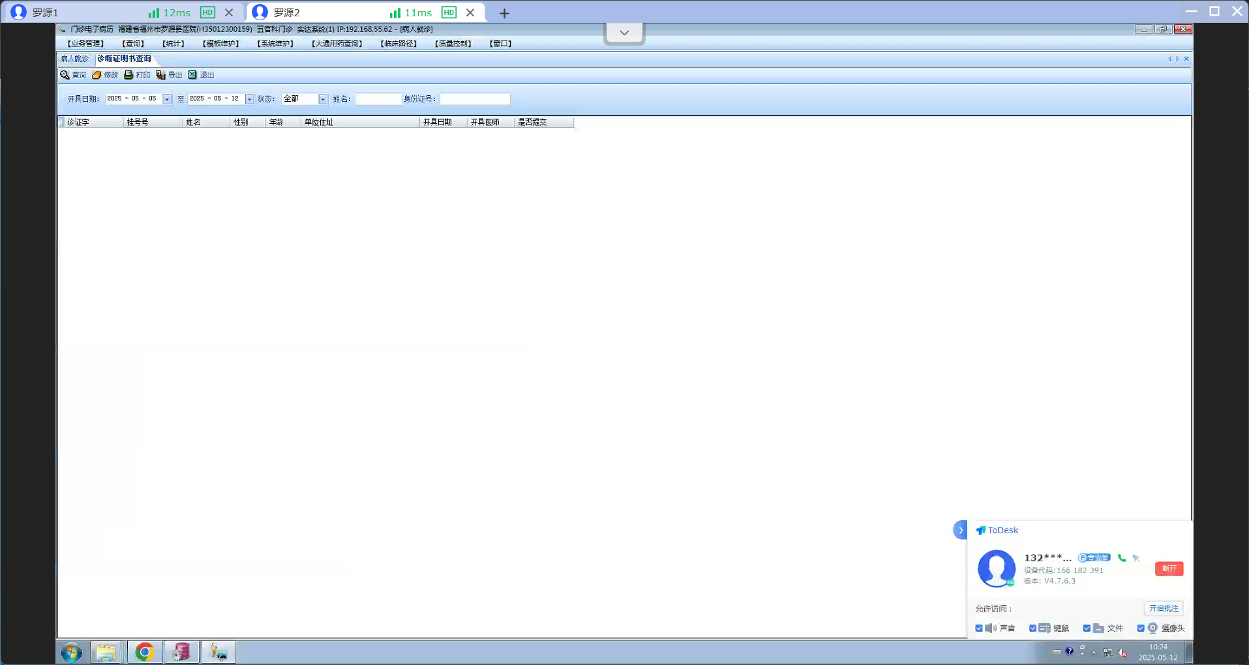Click the ToDesk user avatar
The width and height of the screenshot is (1249, 665).
[x=997, y=569]
